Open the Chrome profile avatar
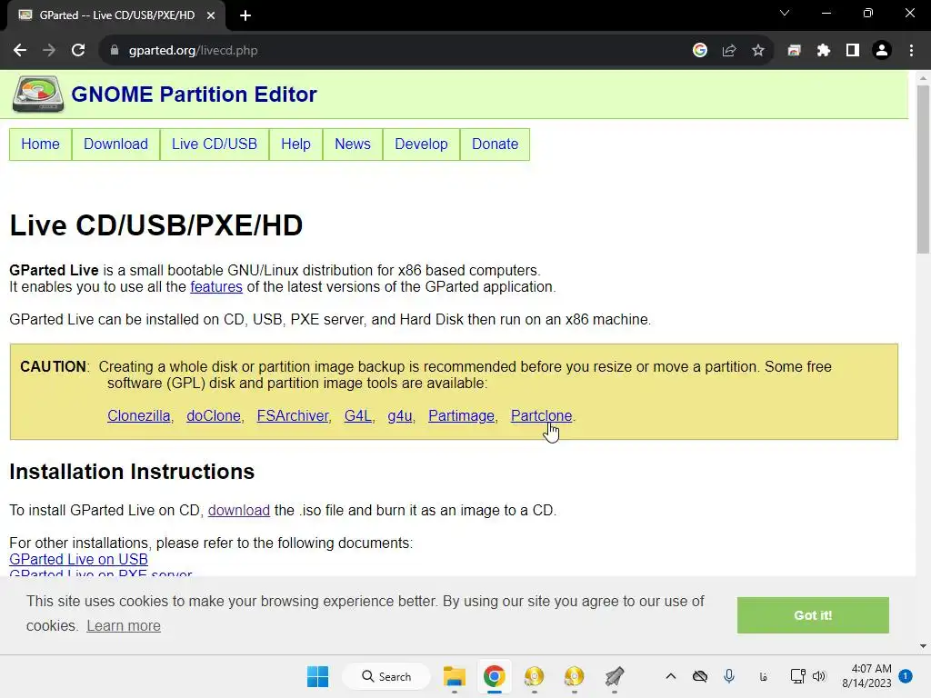 click(x=882, y=51)
